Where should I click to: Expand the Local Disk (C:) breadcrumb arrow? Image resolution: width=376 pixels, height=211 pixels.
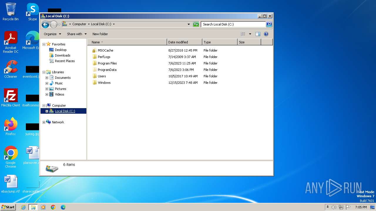tap(114, 24)
